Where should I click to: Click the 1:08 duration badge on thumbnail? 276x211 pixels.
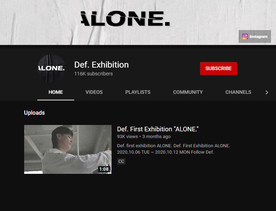pos(104,169)
